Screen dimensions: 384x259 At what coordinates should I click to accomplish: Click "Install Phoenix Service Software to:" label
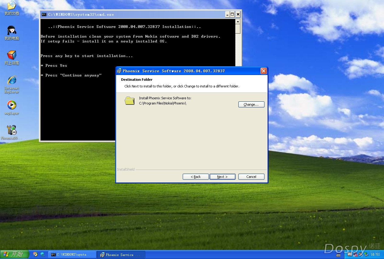coord(165,98)
